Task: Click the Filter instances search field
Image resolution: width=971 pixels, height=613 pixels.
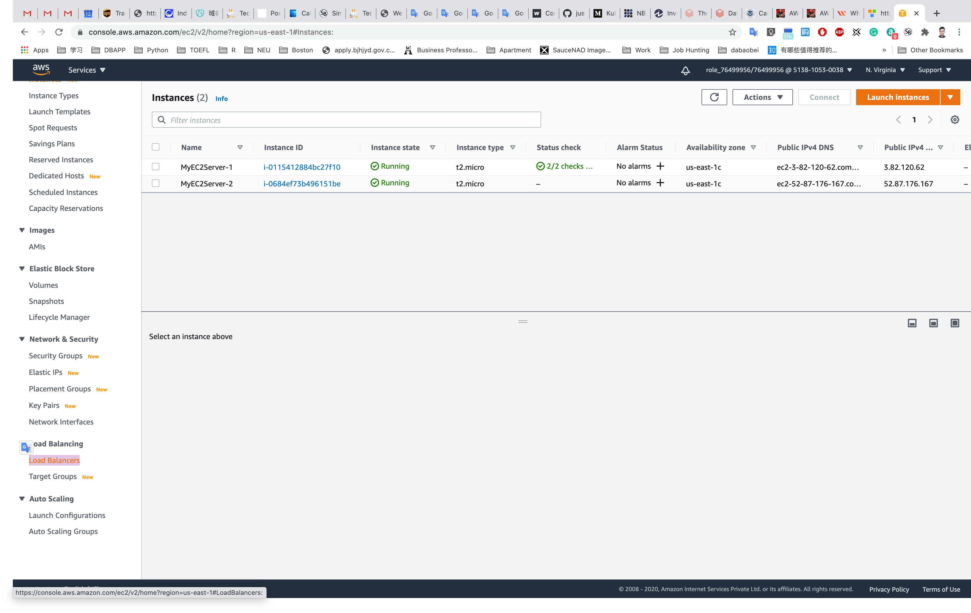Action: pos(346,120)
